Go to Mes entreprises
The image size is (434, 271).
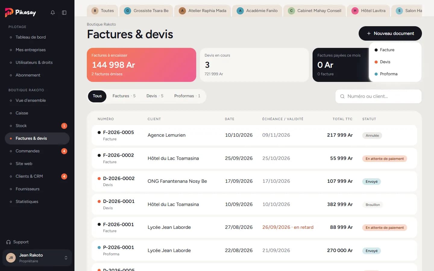(x=37, y=50)
